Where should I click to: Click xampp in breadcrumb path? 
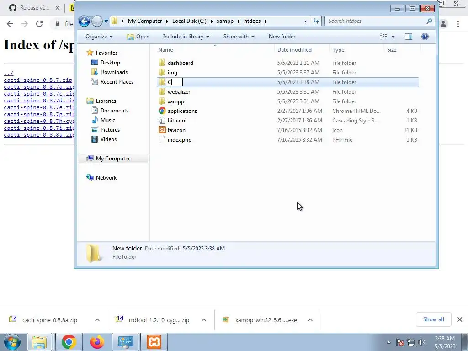(x=225, y=21)
